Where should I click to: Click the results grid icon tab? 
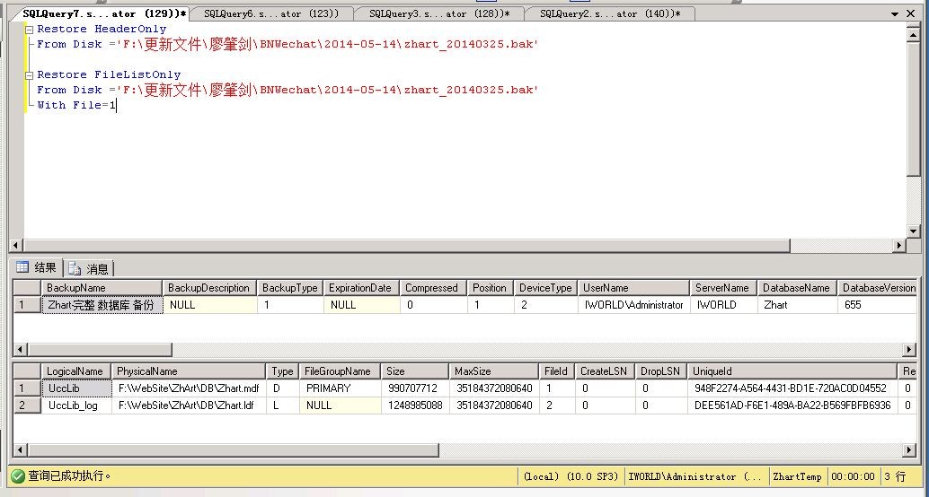[x=37, y=267]
